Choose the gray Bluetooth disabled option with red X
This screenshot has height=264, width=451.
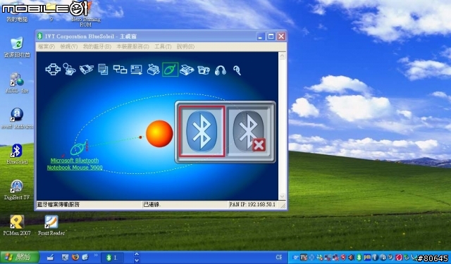[x=249, y=132]
